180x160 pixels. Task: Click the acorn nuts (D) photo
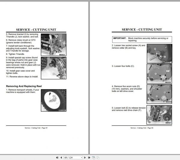point(159,94)
